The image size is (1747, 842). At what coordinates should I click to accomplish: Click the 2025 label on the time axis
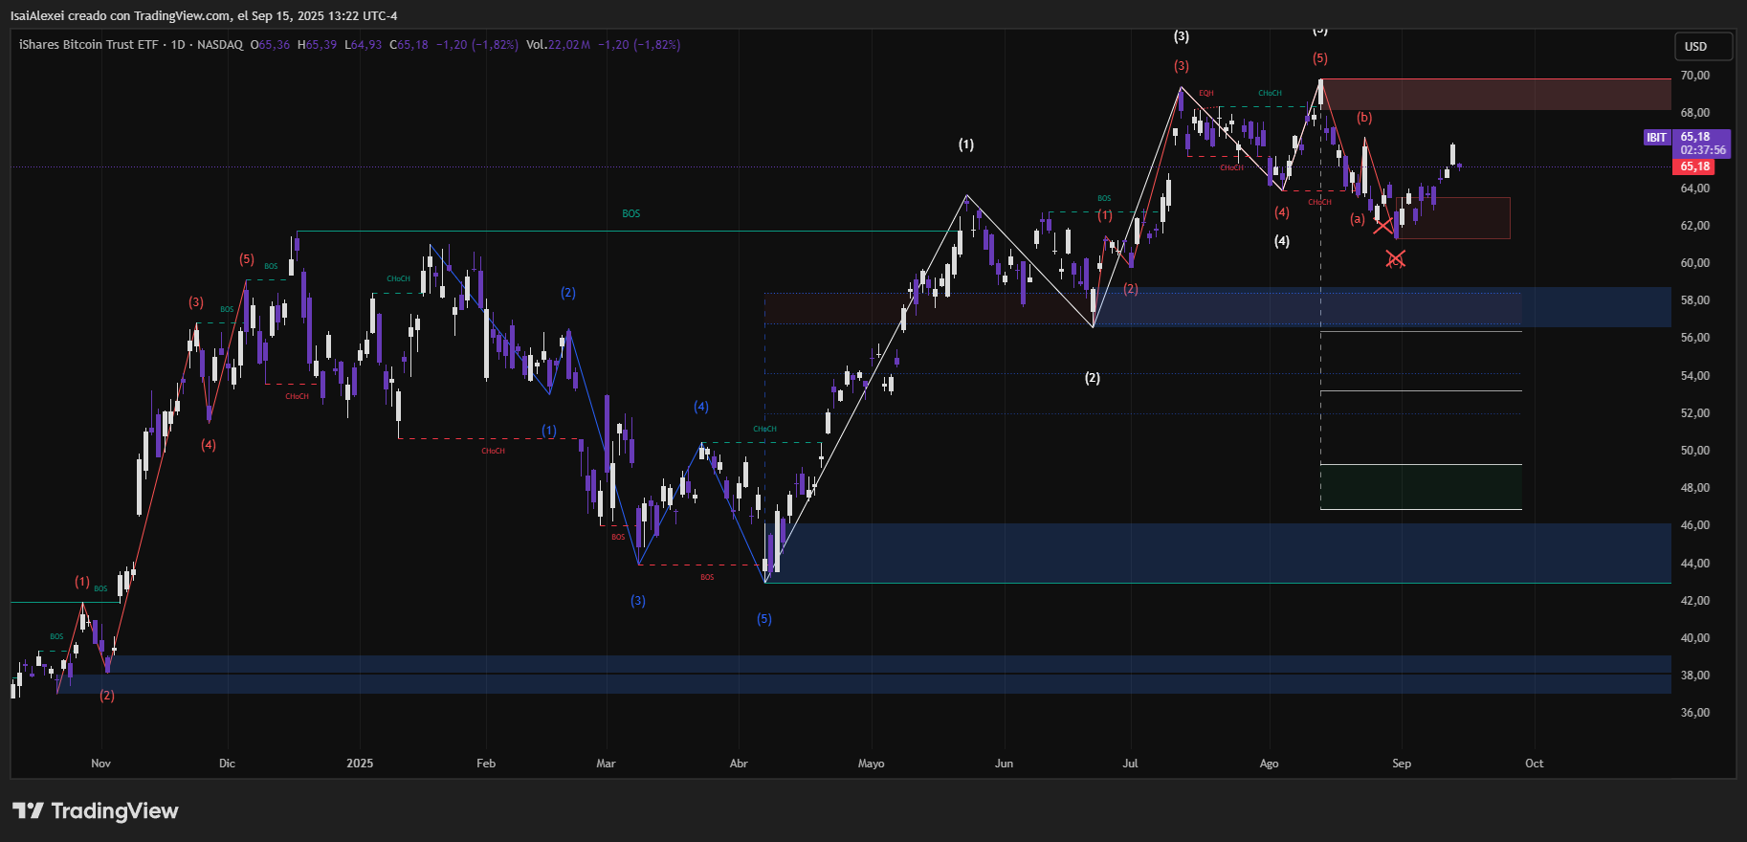point(360,764)
